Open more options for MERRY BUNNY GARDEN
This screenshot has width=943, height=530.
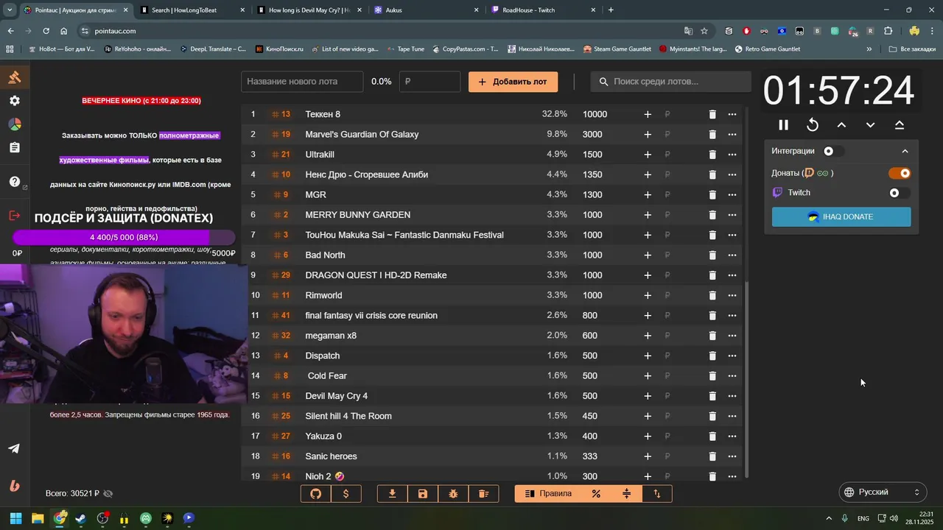click(x=732, y=215)
